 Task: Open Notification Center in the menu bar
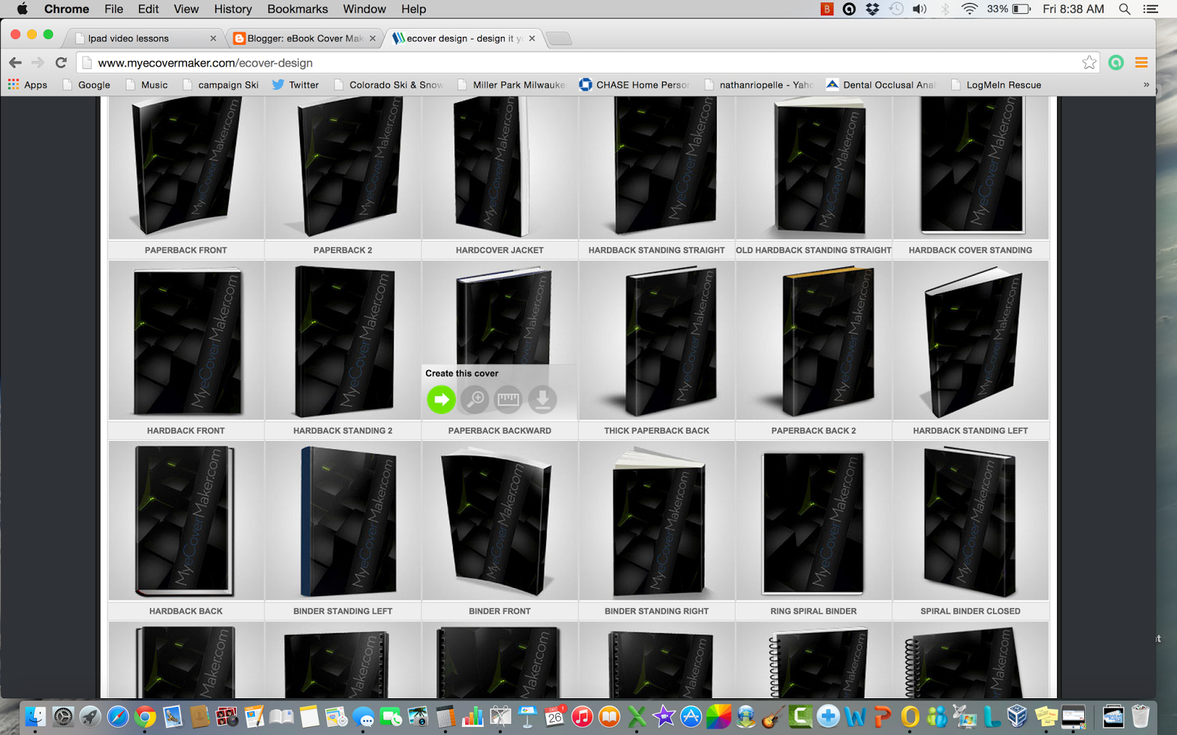coord(1151,9)
